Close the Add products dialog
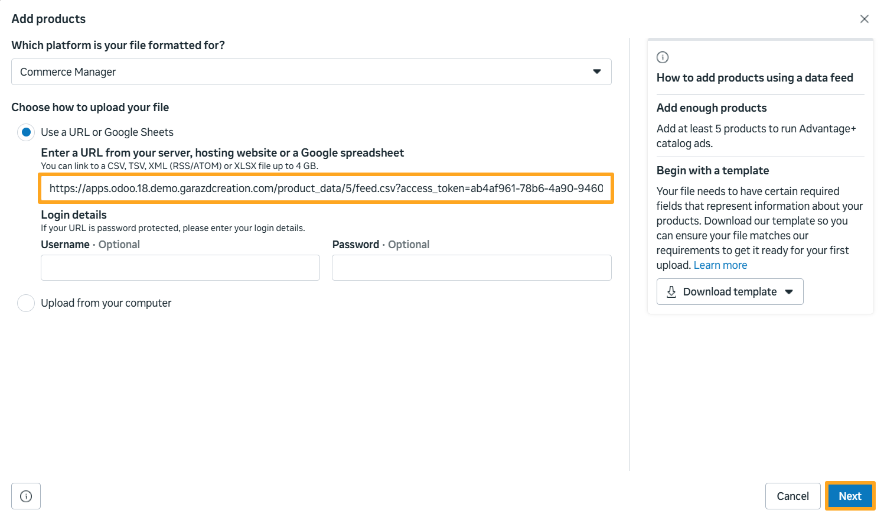 click(x=864, y=19)
